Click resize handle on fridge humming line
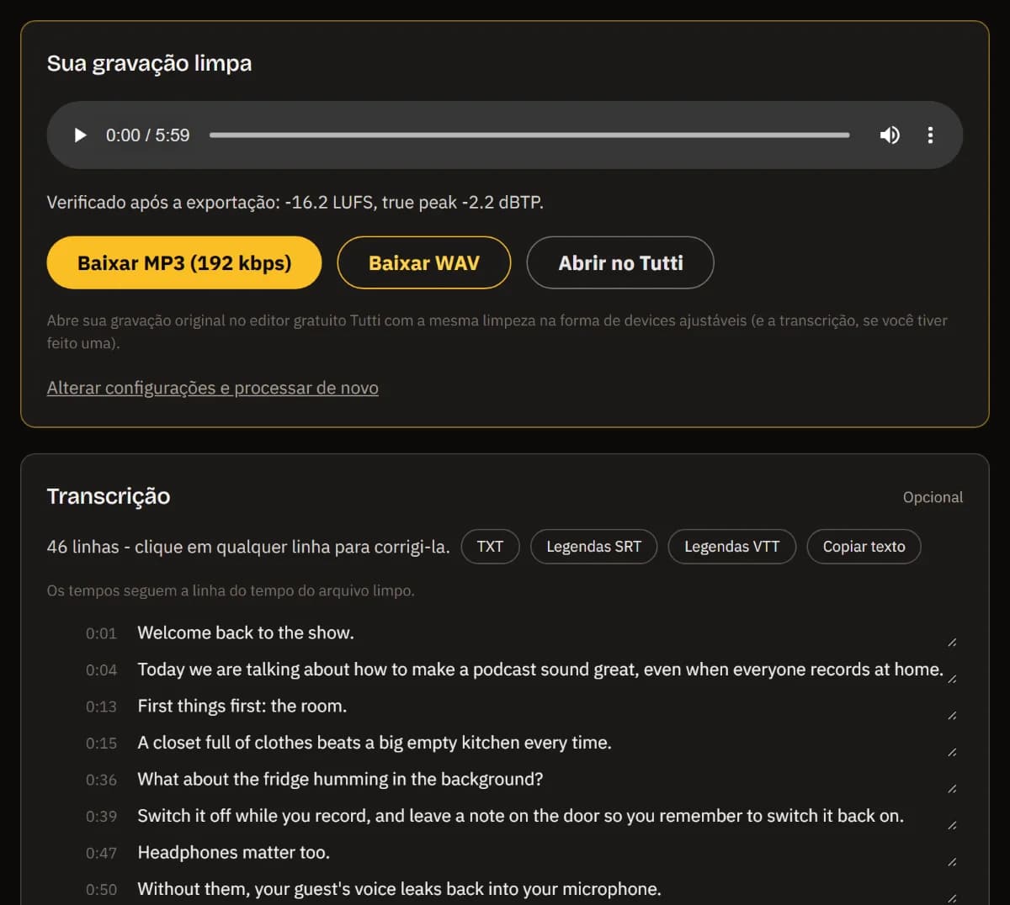The image size is (1010, 905). [952, 789]
